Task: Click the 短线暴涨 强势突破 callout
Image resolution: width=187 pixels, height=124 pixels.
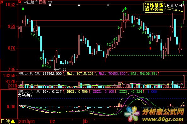Action: [154, 7]
